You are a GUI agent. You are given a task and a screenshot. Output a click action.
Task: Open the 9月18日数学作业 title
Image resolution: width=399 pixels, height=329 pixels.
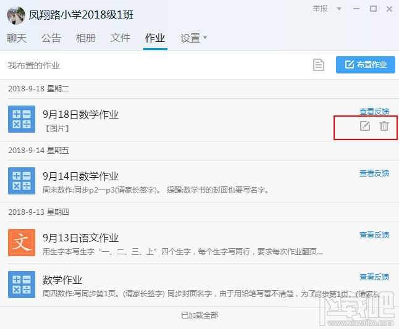coord(80,114)
